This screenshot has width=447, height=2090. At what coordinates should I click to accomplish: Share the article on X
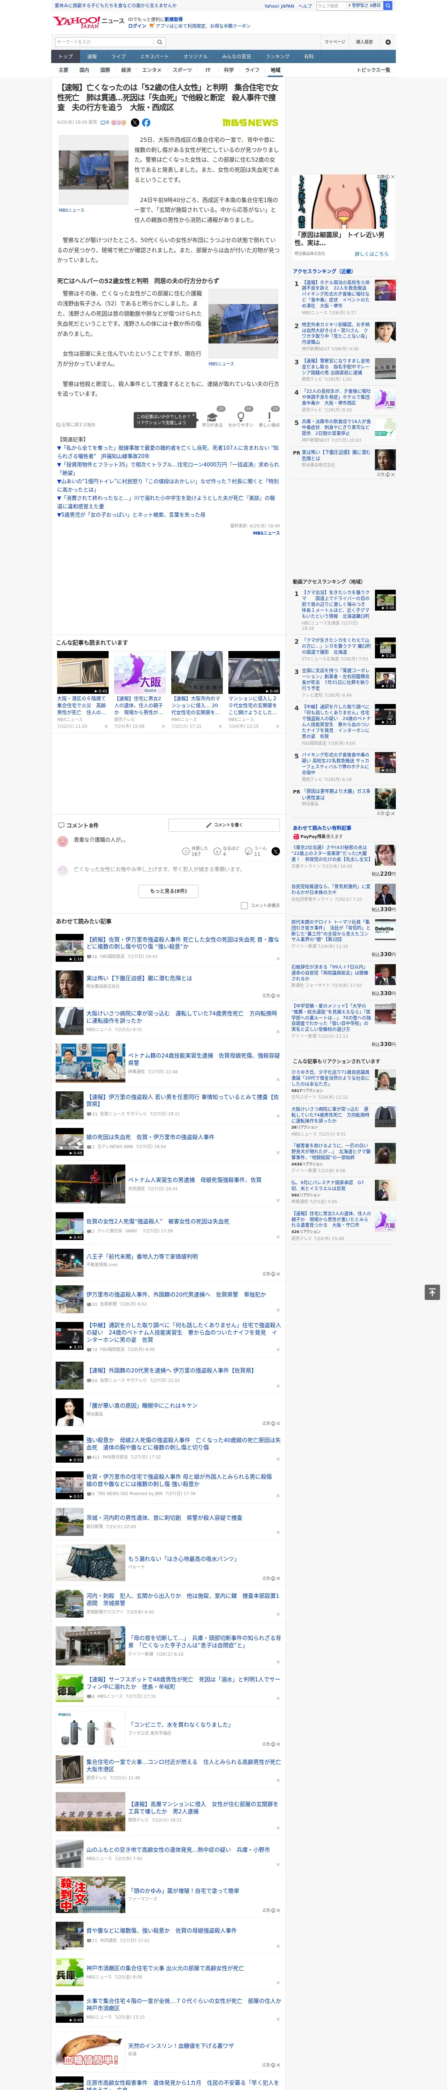135,123
